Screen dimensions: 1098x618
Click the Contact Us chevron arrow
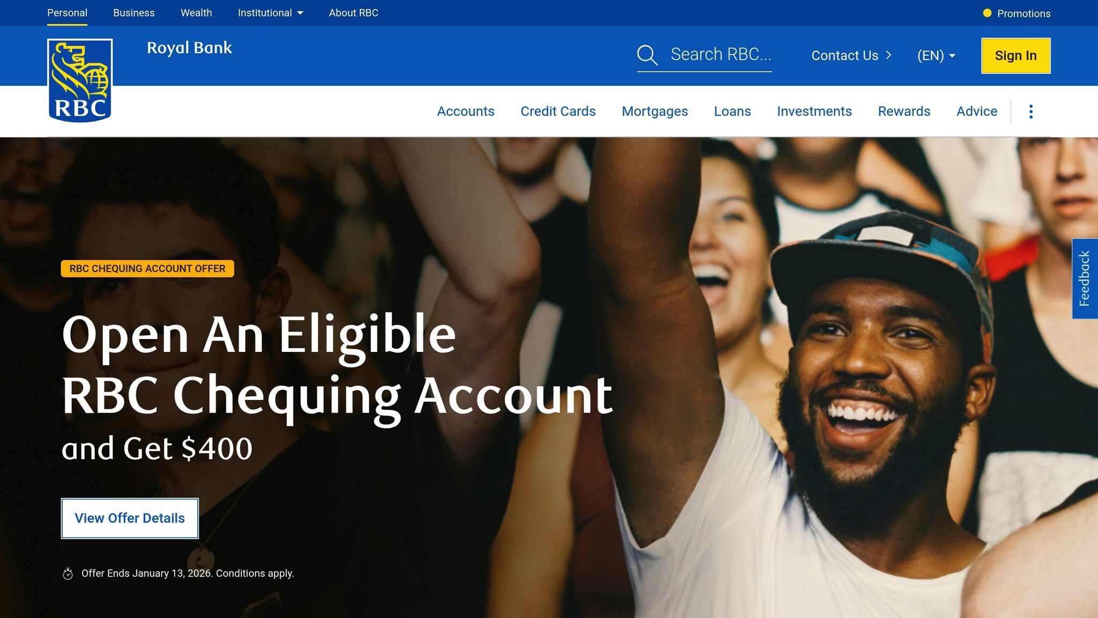pos(888,55)
